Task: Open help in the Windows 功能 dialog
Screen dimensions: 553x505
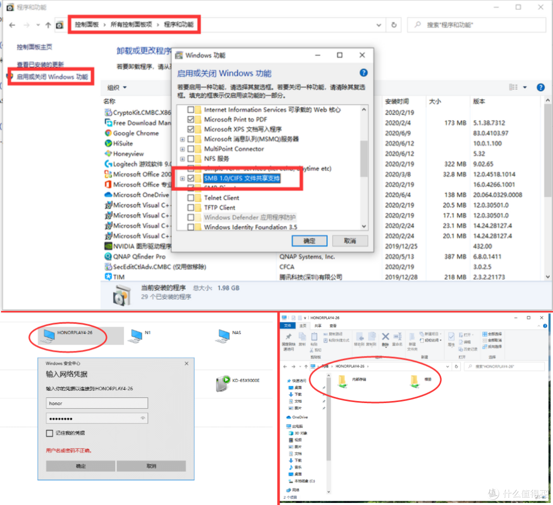Action: click(363, 73)
